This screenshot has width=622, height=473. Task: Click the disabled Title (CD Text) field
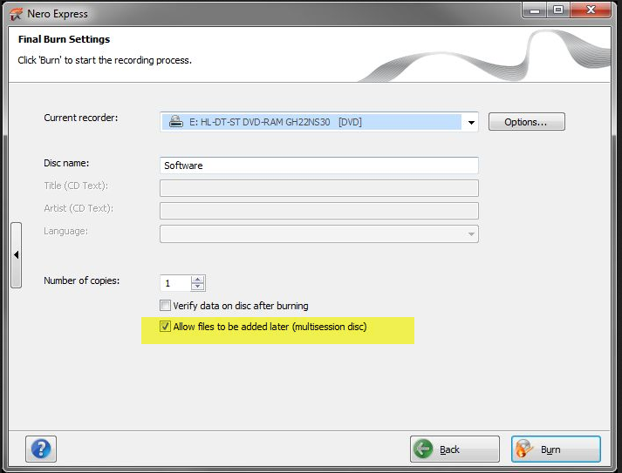(319, 188)
